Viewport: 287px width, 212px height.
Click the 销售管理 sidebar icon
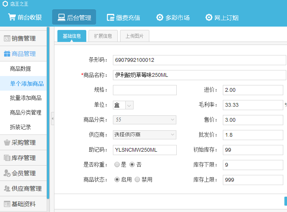(7, 39)
